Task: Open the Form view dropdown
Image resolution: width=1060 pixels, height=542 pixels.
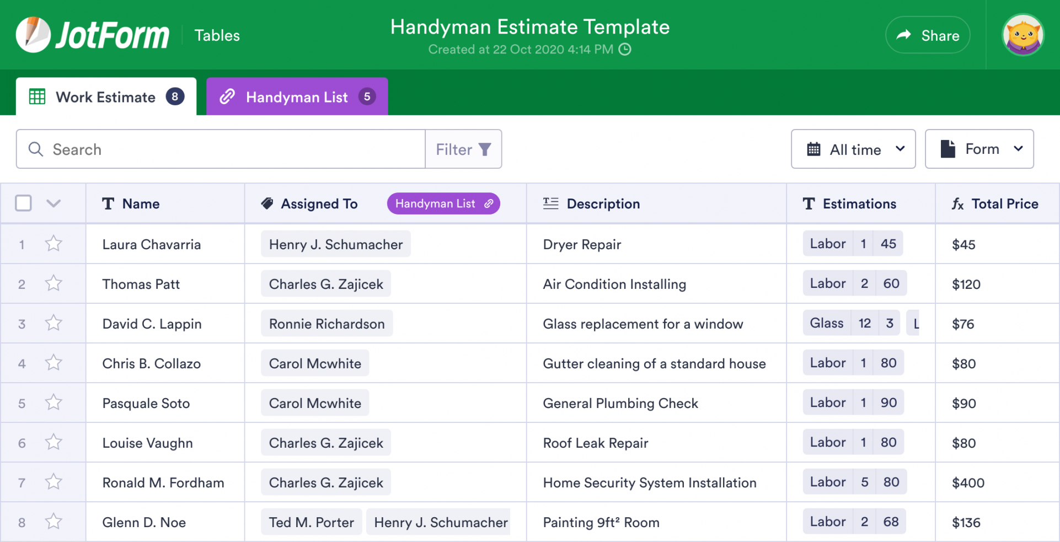Action: click(979, 149)
